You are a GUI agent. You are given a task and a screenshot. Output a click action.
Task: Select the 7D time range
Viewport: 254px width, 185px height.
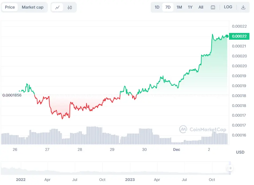click(x=168, y=7)
